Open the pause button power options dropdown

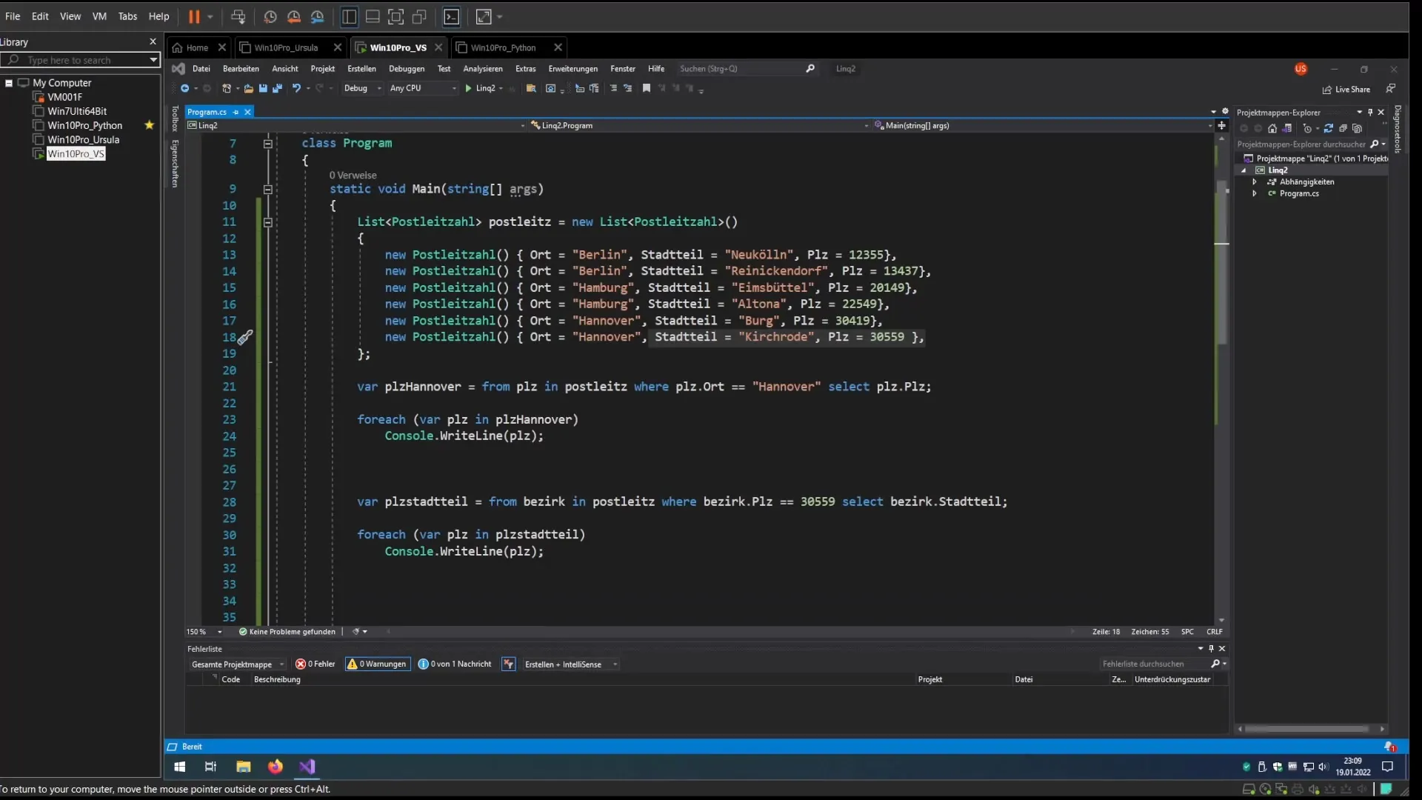210,16
